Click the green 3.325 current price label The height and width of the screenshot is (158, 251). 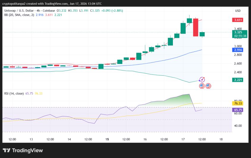tap(240, 34)
